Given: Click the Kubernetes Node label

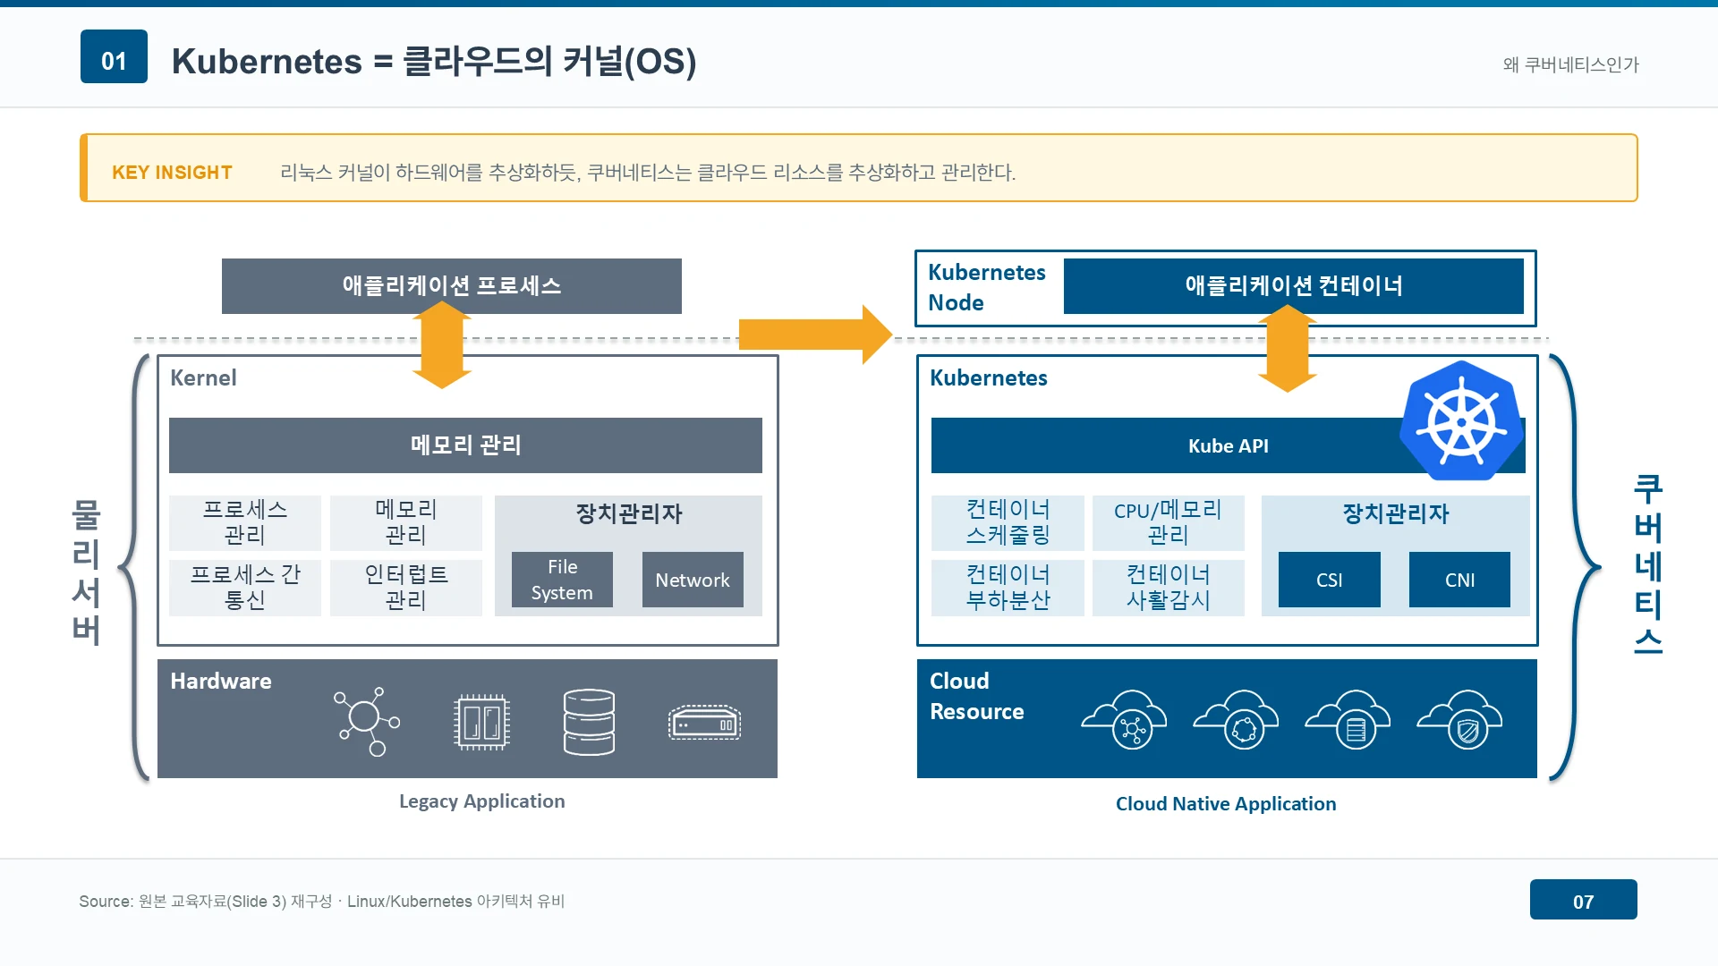Looking at the screenshot, I should (986, 287).
